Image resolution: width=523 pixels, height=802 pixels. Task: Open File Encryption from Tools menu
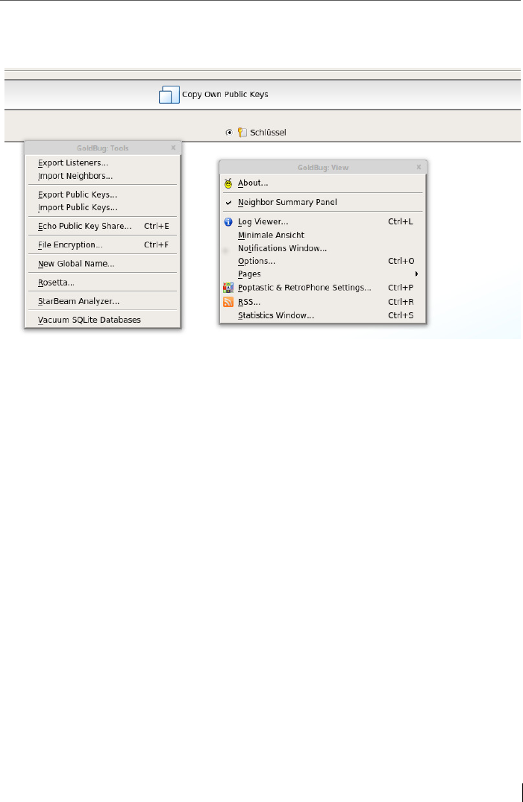tap(102, 245)
